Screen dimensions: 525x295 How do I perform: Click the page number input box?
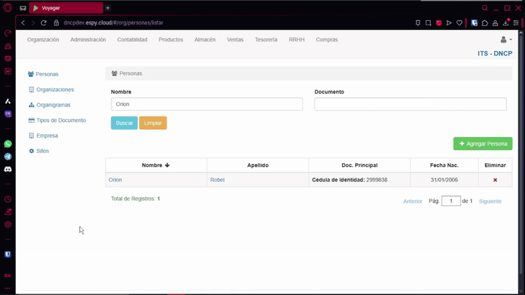coord(451,201)
